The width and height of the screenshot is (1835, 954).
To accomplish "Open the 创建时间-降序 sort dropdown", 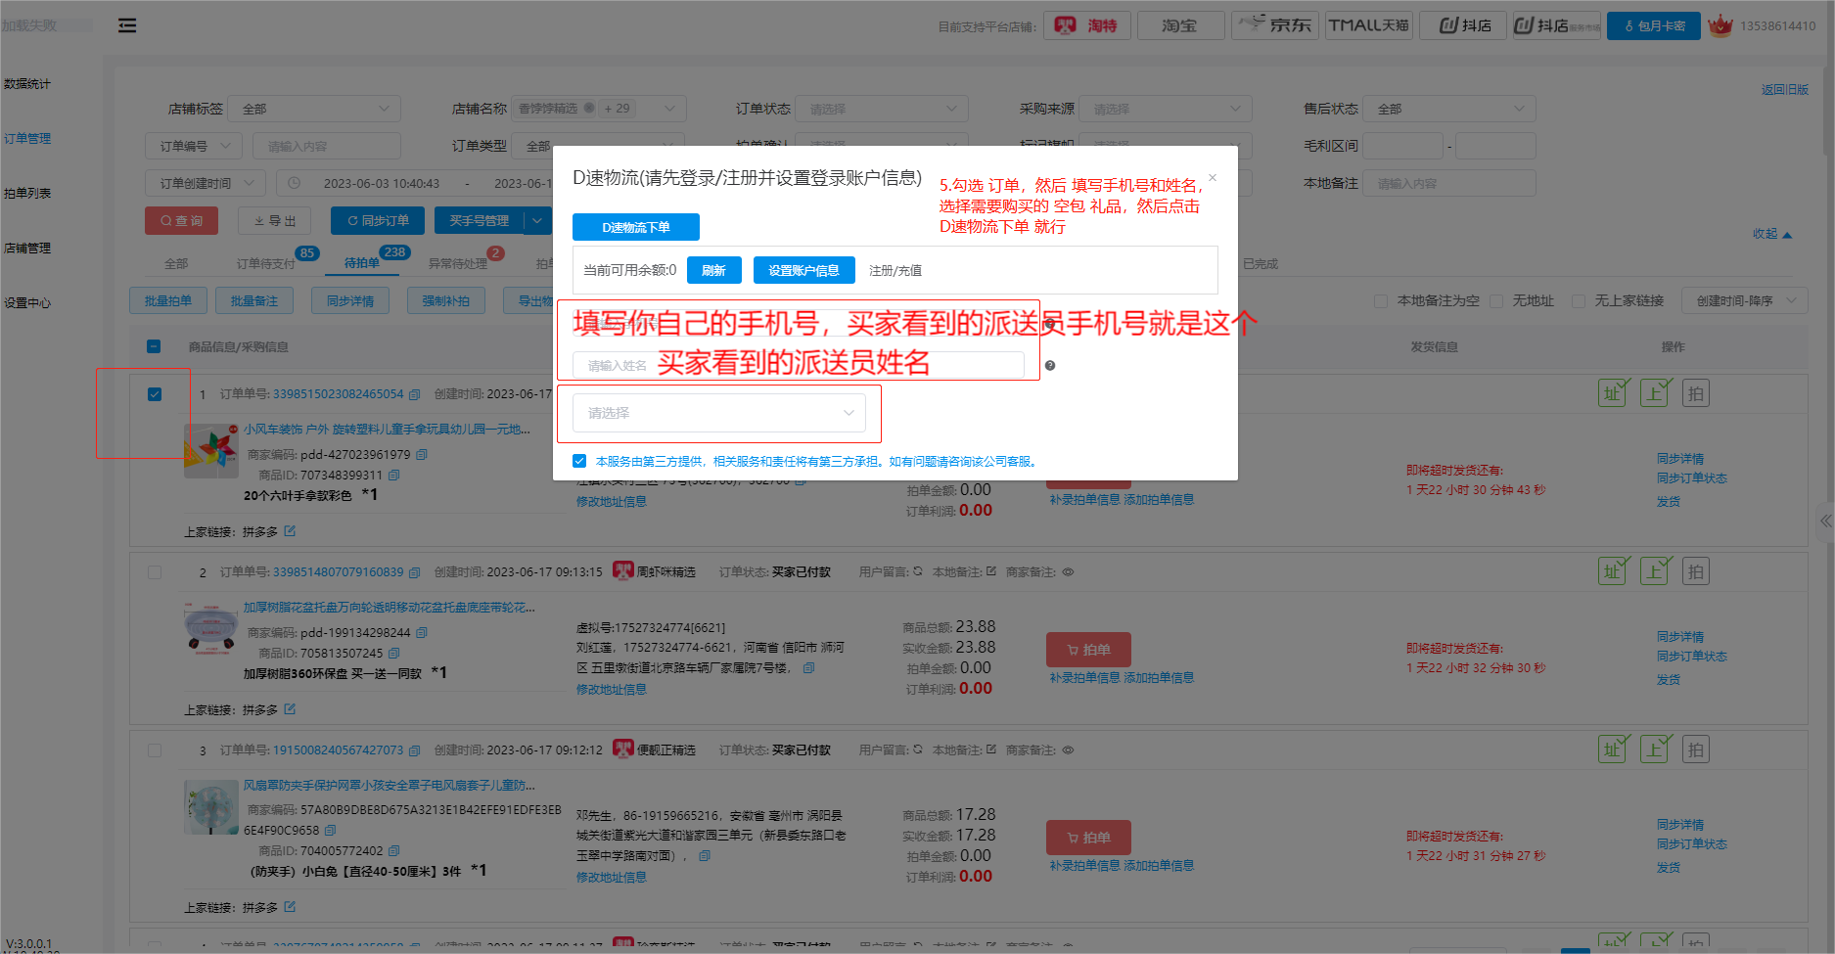I will point(1745,301).
